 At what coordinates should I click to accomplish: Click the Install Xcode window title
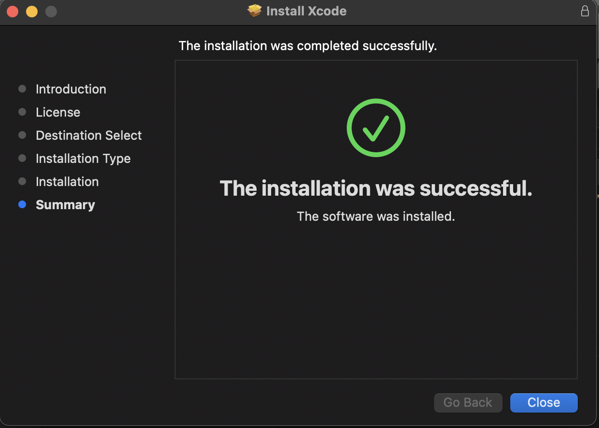coord(306,11)
